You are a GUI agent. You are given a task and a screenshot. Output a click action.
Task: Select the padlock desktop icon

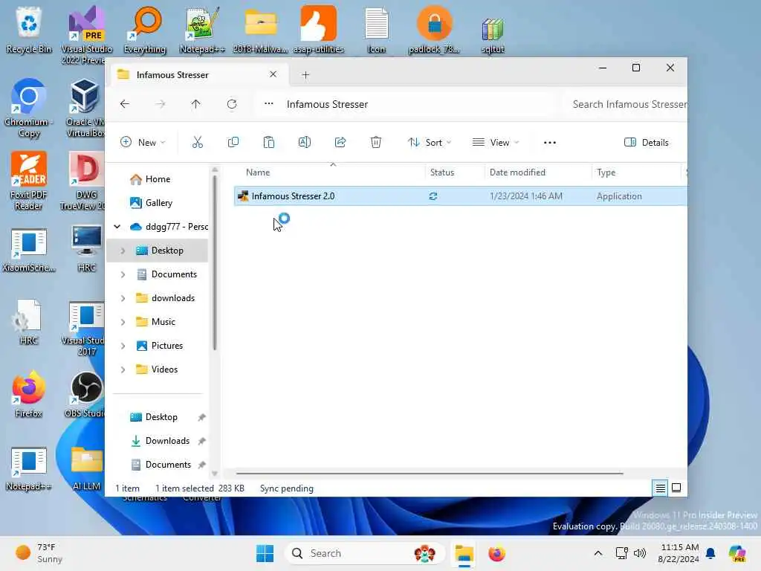pyautogui.click(x=434, y=30)
